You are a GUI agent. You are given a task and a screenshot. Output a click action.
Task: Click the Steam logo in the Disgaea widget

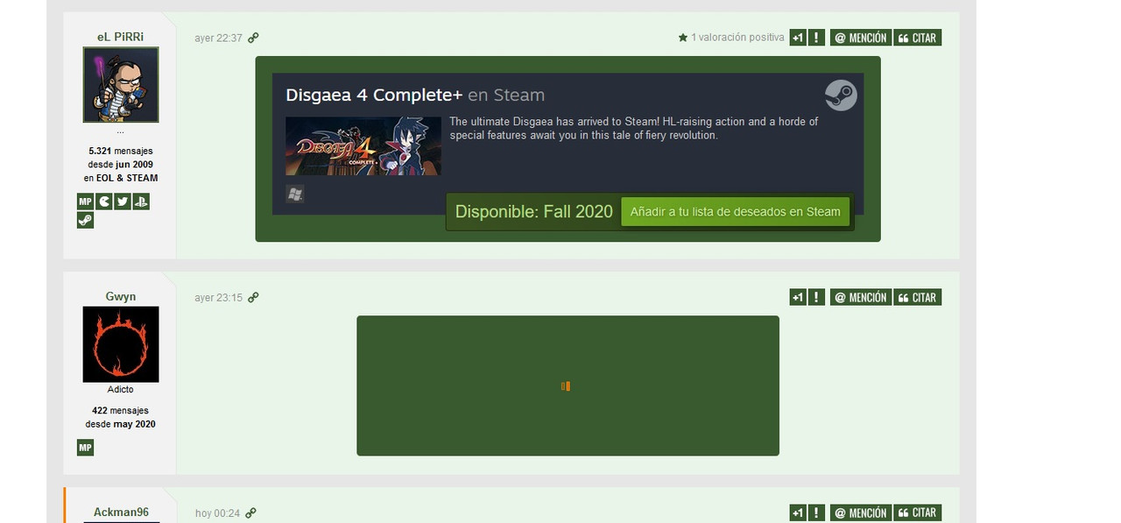(x=841, y=95)
